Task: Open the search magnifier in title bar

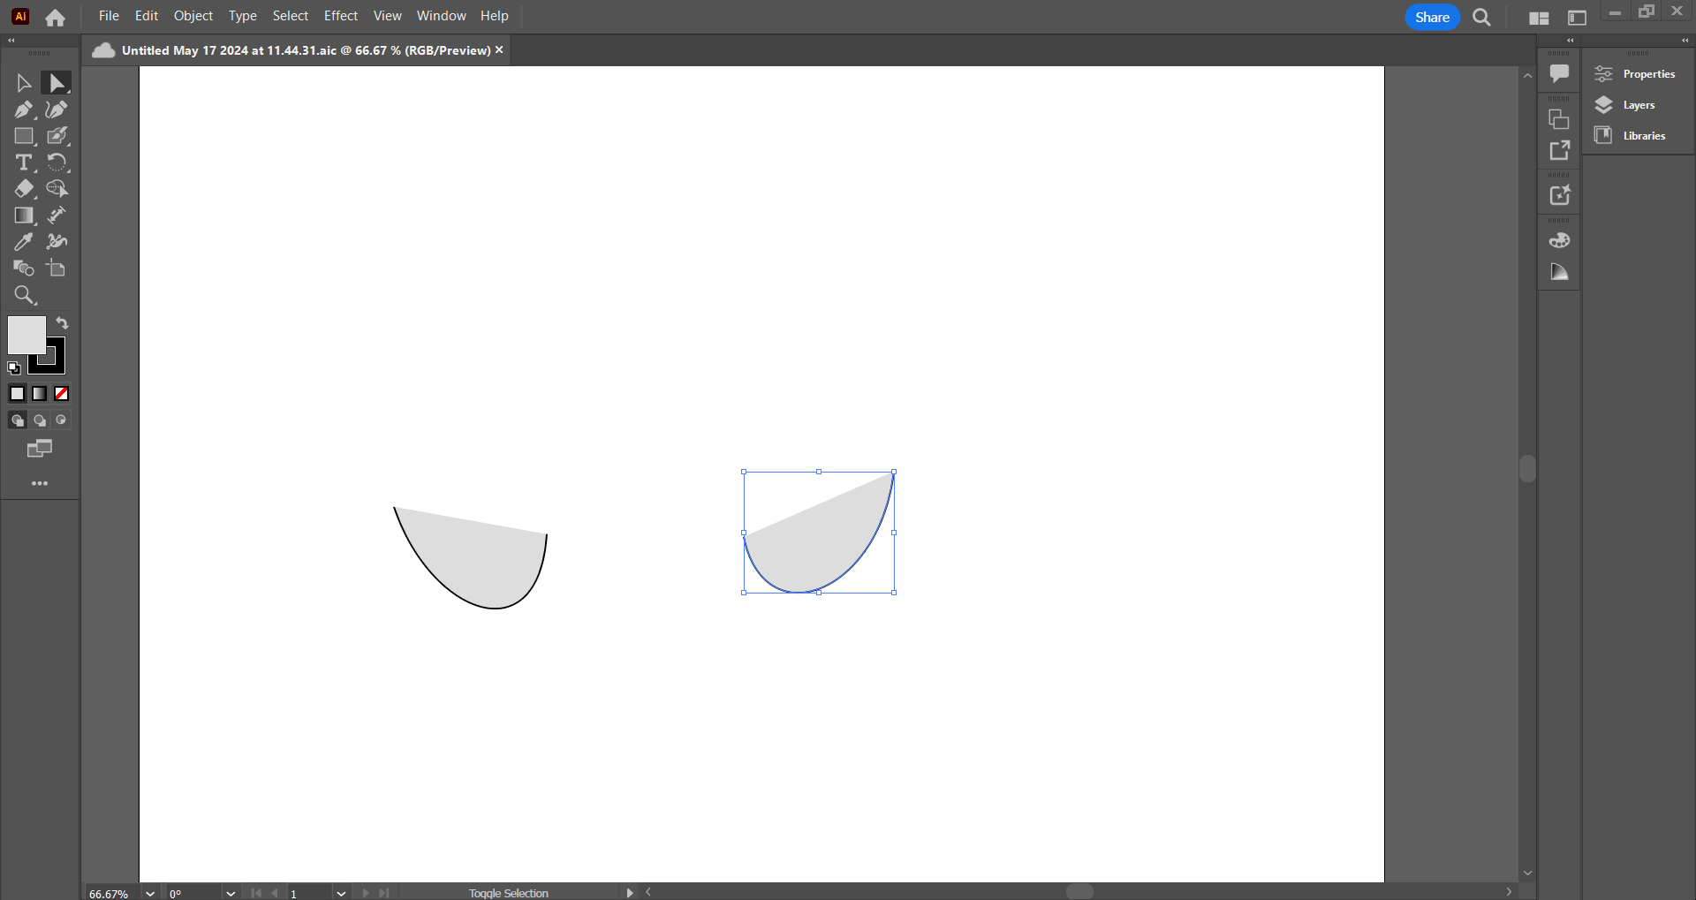Action: [1481, 17]
